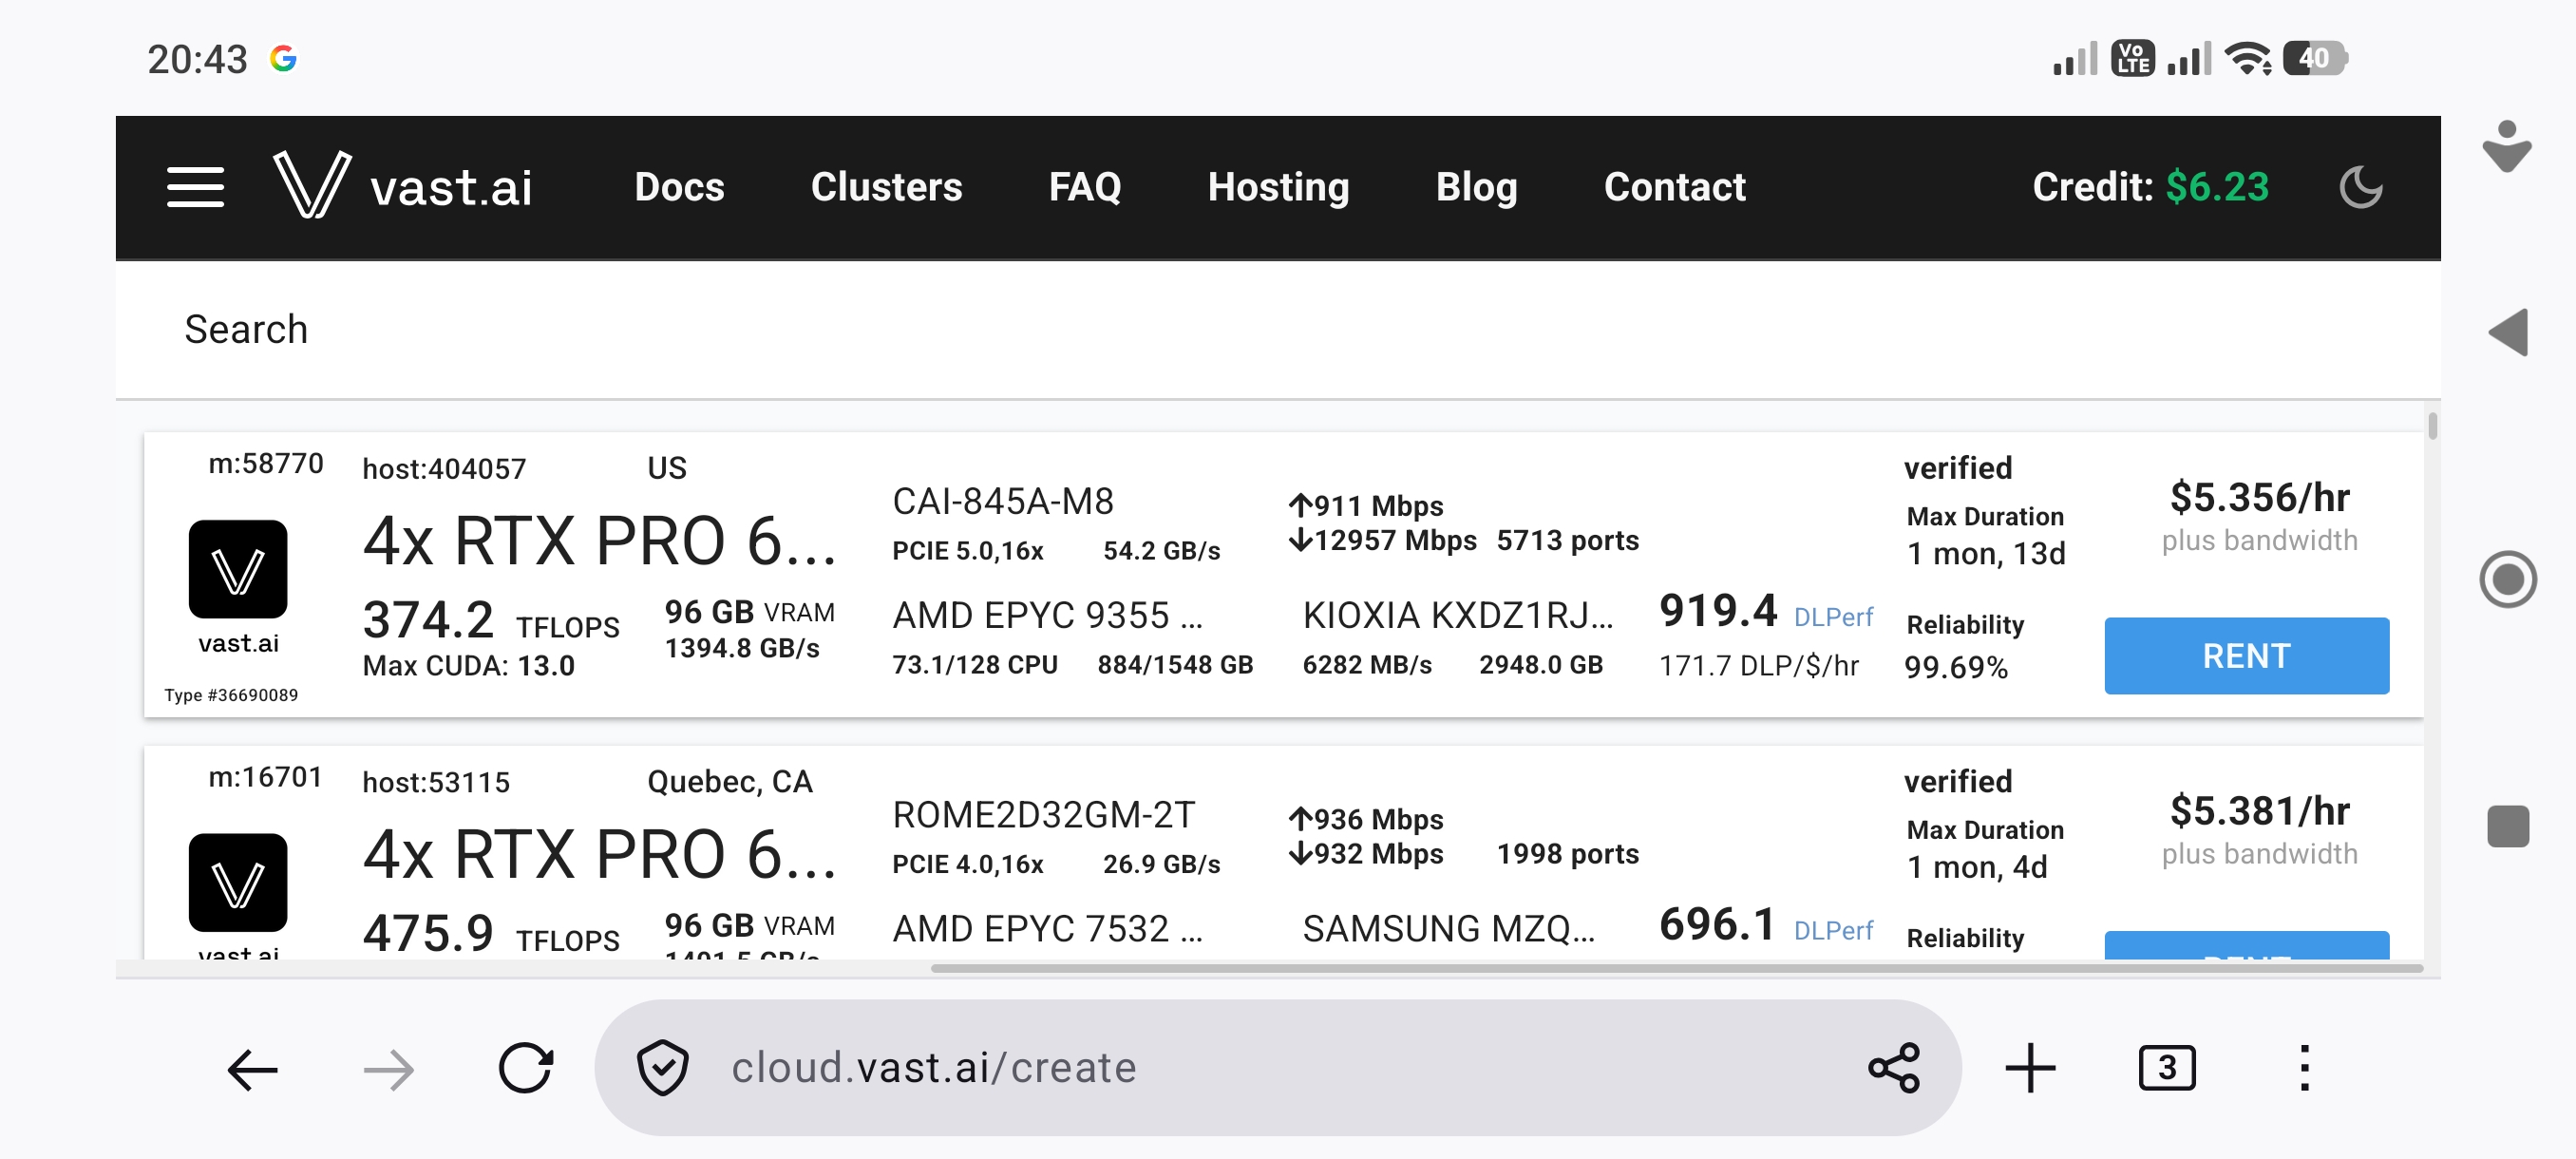Tap the Android home circle

(2507, 579)
